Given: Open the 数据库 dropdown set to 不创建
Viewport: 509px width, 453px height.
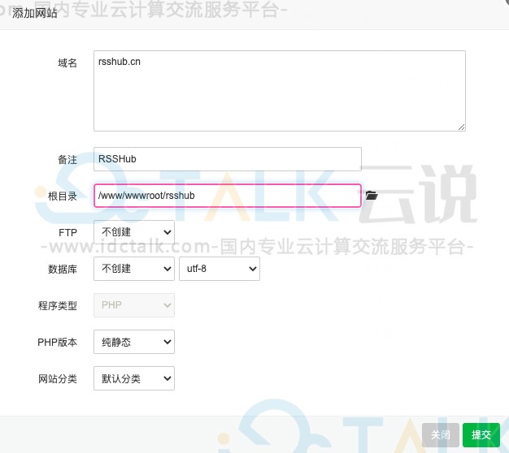Looking at the screenshot, I should [133, 269].
